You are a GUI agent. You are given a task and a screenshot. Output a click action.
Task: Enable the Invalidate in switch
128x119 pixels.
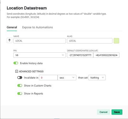[20, 77]
